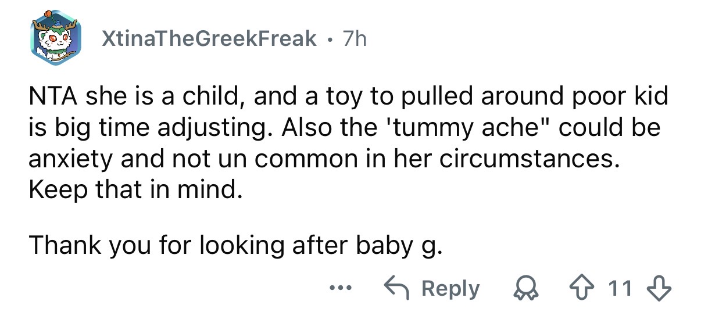This screenshot has height=312, width=701.
Task: Click the words 'poor kid' in first line
Action: [x=618, y=96]
